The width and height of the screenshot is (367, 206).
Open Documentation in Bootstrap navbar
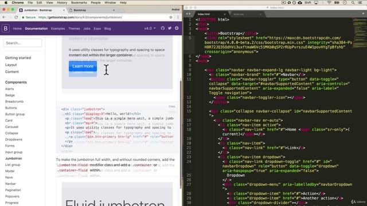pos(36,29)
